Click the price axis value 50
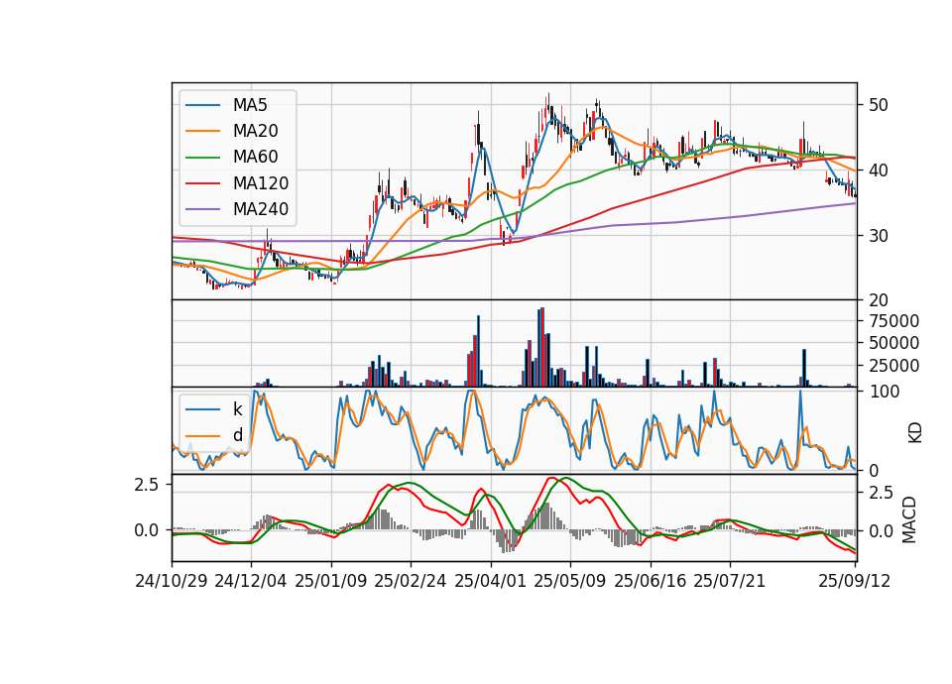952x684 pixels. click(x=879, y=105)
